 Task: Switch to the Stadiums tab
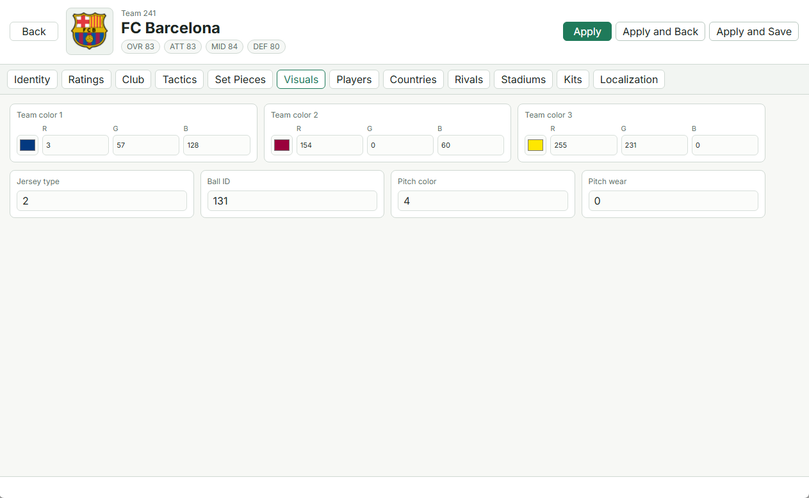(x=523, y=79)
